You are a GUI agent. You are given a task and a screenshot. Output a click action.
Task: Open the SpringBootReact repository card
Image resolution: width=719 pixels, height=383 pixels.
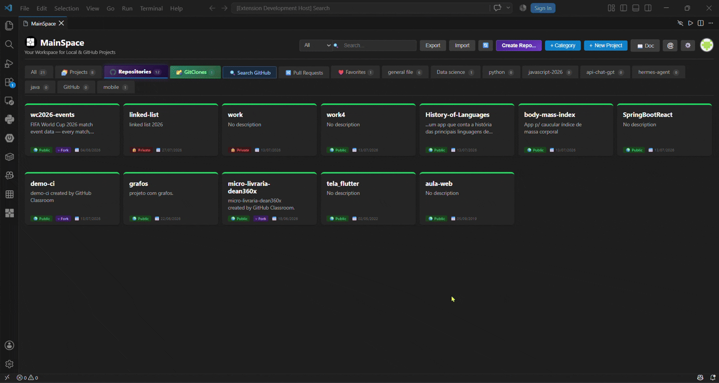pyautogui.click(x=664, y=130)
